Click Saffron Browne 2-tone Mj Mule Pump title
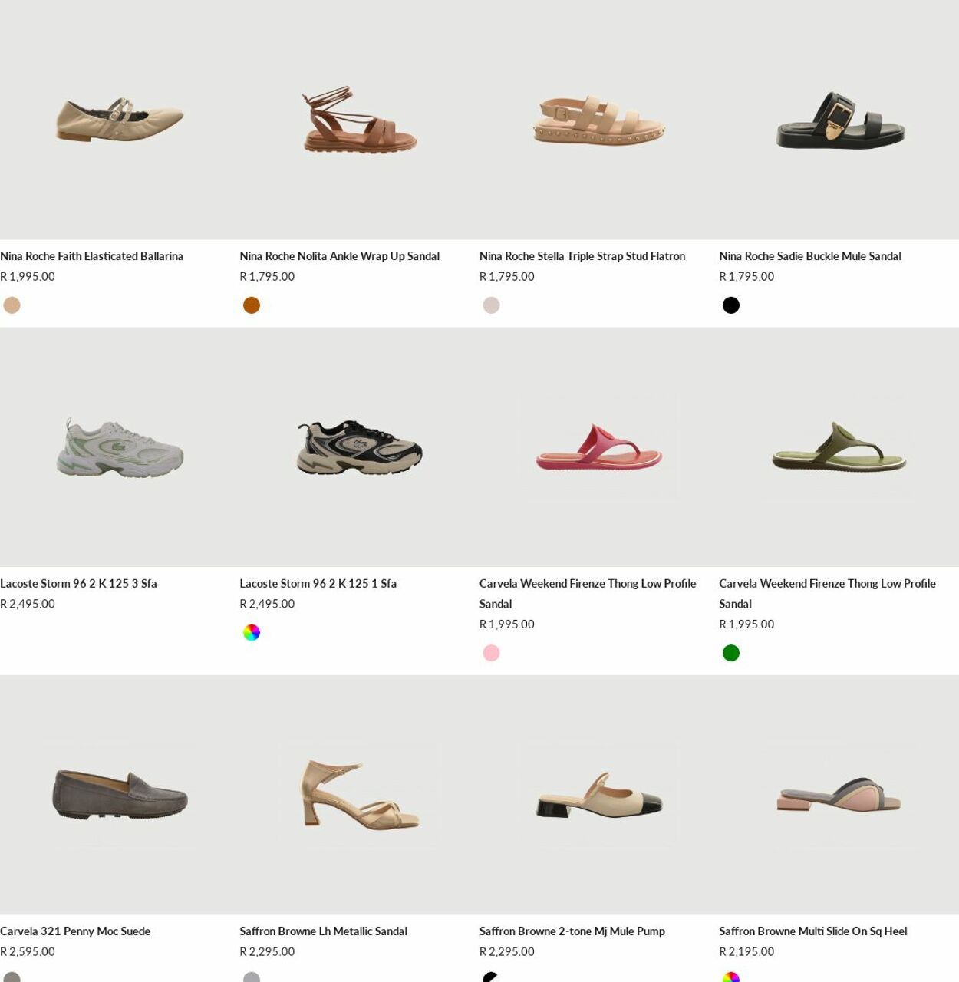959x982 pixels. tap(572, 931)
